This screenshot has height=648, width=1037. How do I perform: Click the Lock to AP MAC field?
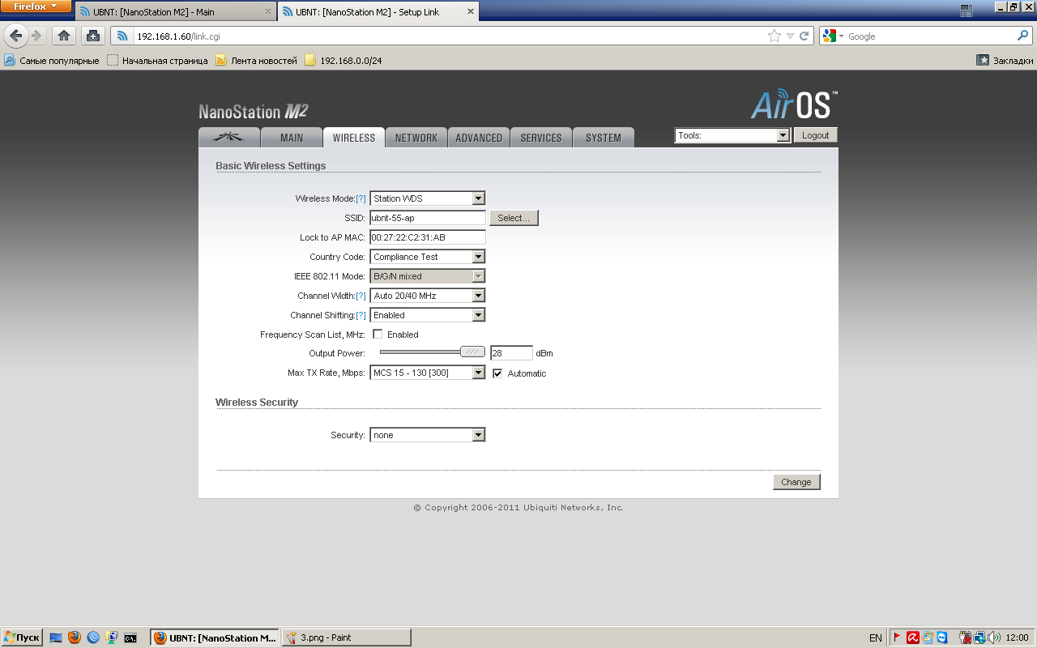coord(428,237)
